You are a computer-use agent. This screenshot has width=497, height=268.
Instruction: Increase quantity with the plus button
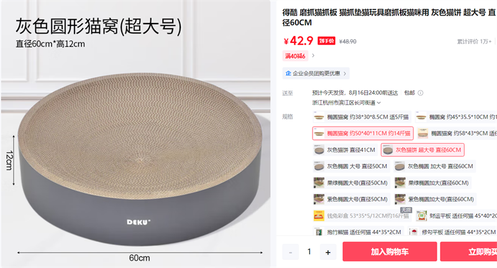[x=328, y=252]
